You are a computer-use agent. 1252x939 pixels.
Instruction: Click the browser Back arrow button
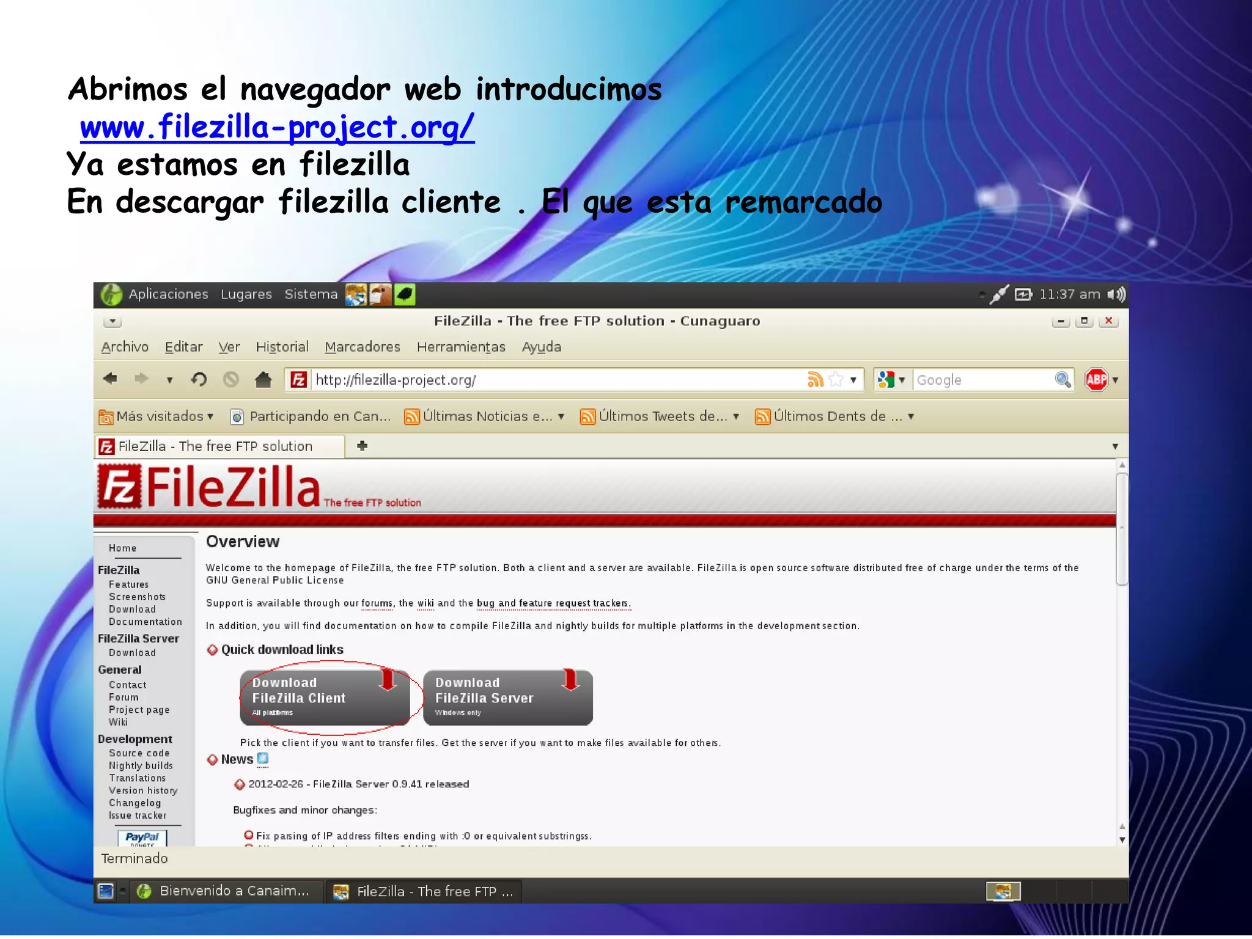tap(111, 380)
